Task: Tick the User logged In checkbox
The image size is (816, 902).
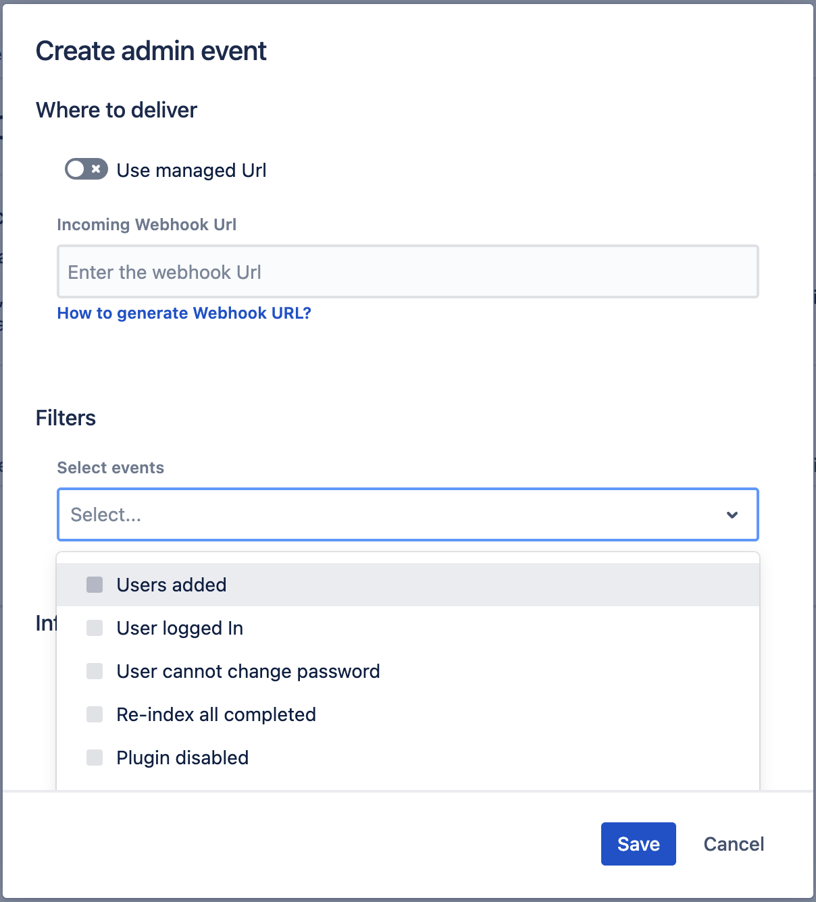Action: [x=95, y=628]
